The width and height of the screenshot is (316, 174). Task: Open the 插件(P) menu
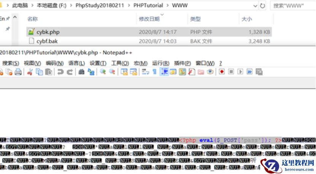point(183,63)
